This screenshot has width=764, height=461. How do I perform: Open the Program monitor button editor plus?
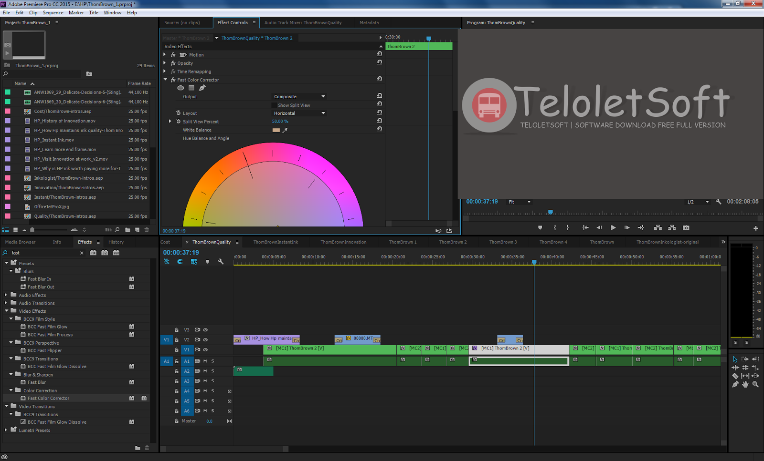point(756,228)
